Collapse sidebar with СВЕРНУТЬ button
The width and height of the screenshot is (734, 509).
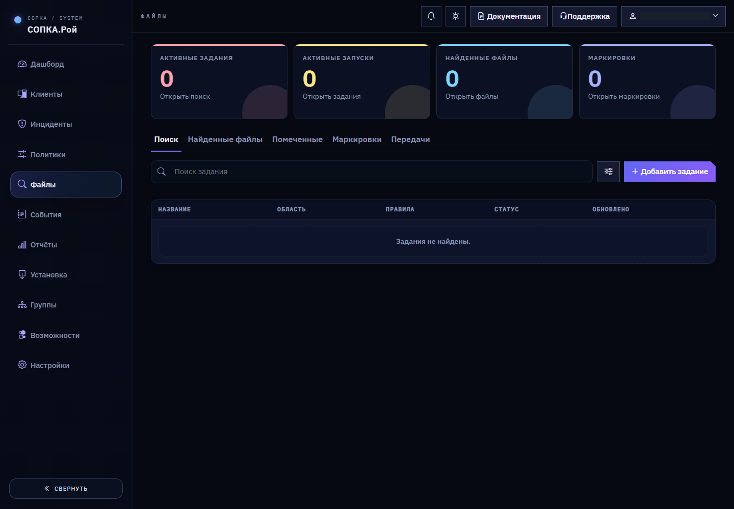66,489
